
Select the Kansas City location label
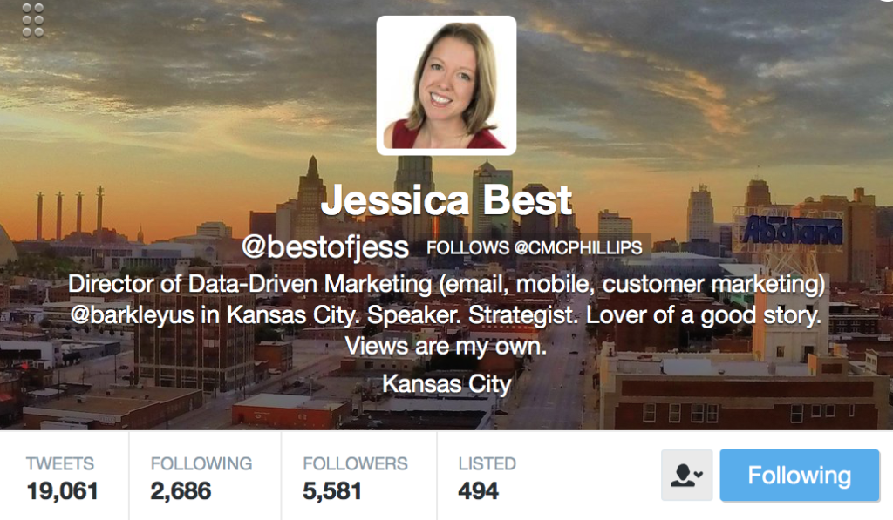(x=446, y=384)
